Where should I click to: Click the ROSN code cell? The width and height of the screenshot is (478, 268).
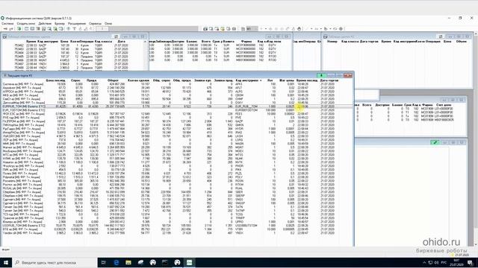(239, 181)
